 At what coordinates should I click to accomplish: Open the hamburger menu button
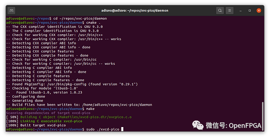229,11
